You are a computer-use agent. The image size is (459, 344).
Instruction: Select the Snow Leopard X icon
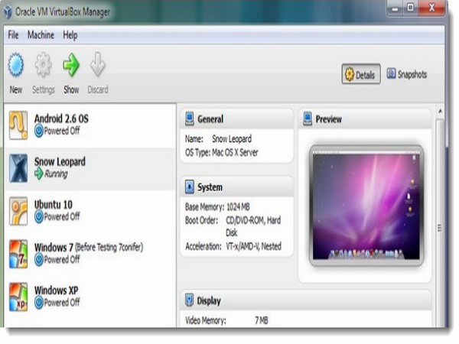click(x=18, y=168)
